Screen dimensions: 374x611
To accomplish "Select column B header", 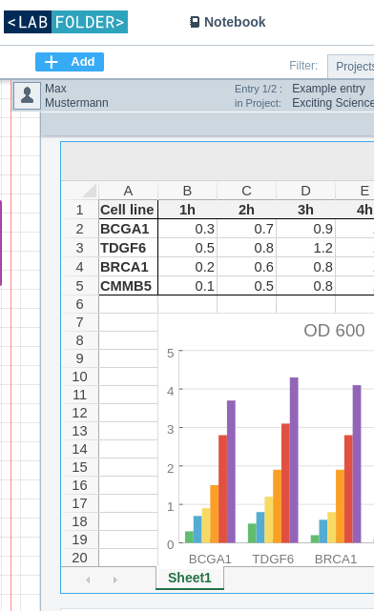I will pyautogui.click(x=187, y=191).
